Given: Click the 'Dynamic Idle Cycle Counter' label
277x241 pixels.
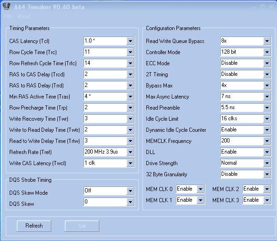Looking at the screenshot, I should (x=176, y=130).
